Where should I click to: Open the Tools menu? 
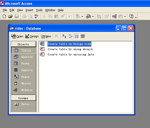39,10
